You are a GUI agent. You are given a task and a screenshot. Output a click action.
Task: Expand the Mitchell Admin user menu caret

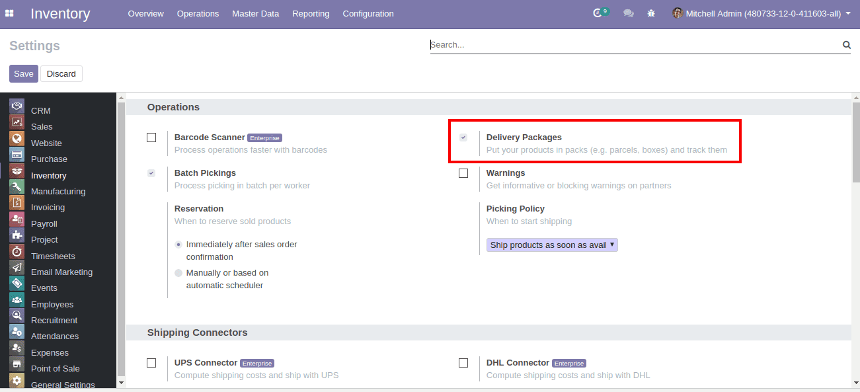(x=848, y=13)
